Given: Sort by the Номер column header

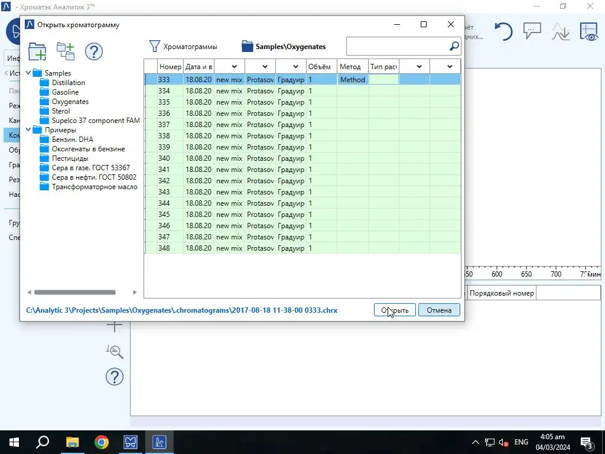Looking at the screenshot, I should pos(170,67).
